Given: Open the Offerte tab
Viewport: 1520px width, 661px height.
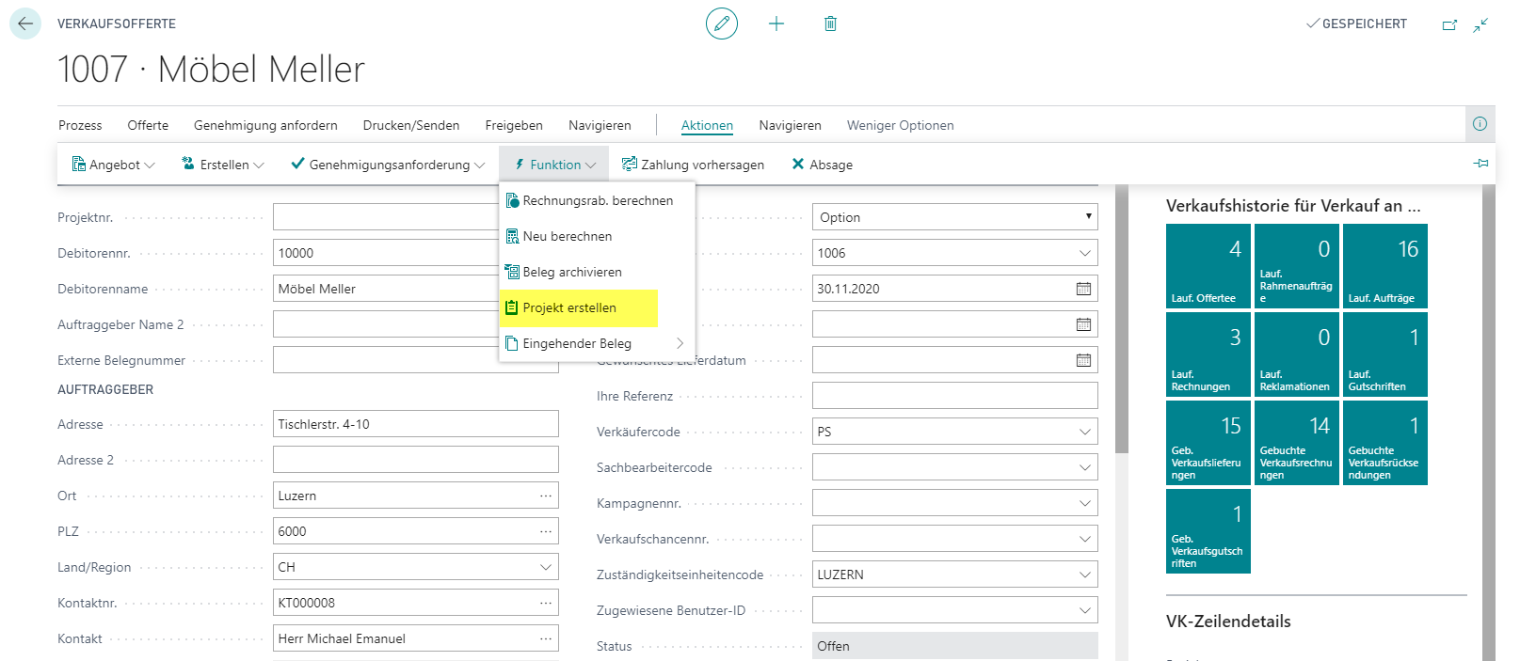Looking at the screenshot, I should pyautogui.click(x=148, y=125).
